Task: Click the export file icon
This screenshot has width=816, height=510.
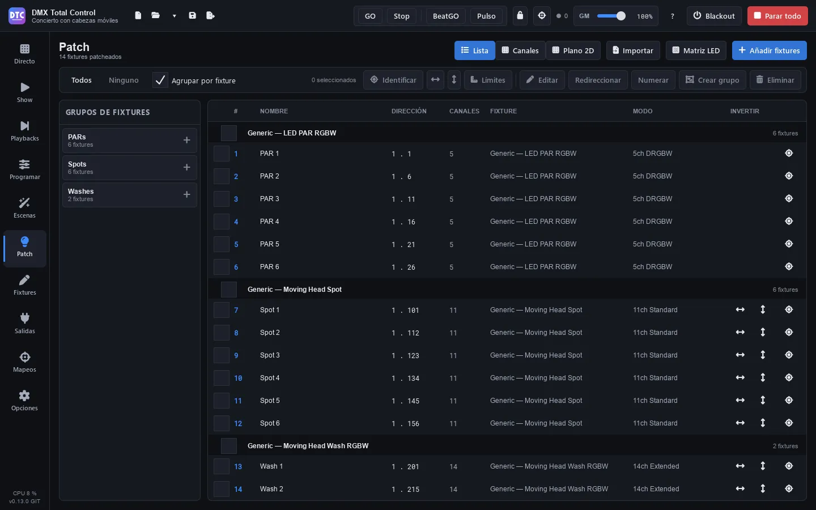Action: click(x=210, y=16)
